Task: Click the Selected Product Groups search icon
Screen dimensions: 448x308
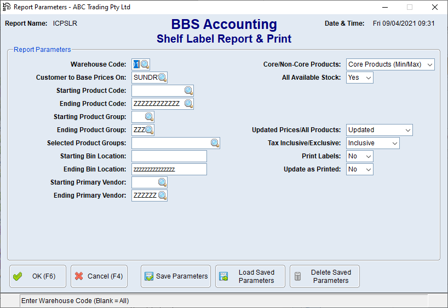Action: 215,143
